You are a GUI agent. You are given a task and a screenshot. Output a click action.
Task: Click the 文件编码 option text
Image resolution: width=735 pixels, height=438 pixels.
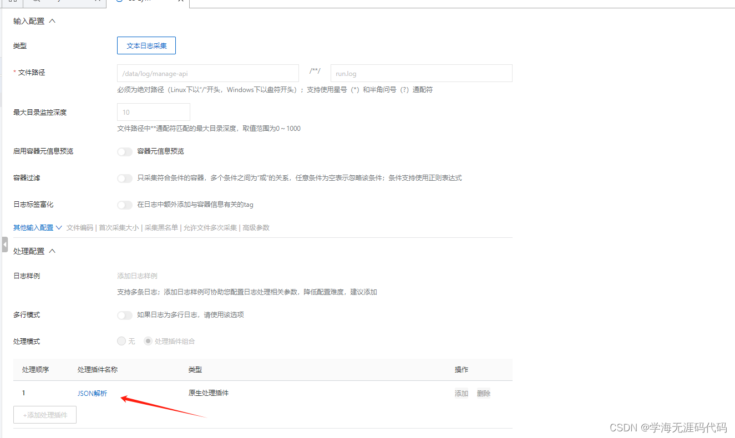pyautogui.click(x=80, y=228)
